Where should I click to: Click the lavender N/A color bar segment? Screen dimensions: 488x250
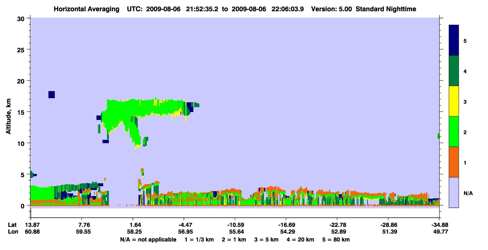tap(454, 192)
